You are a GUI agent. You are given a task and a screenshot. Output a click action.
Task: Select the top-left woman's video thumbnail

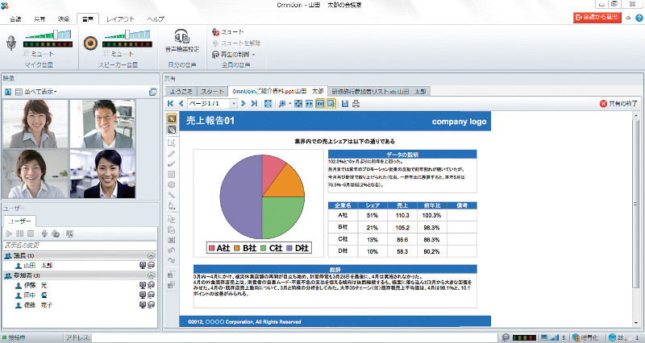35,124
